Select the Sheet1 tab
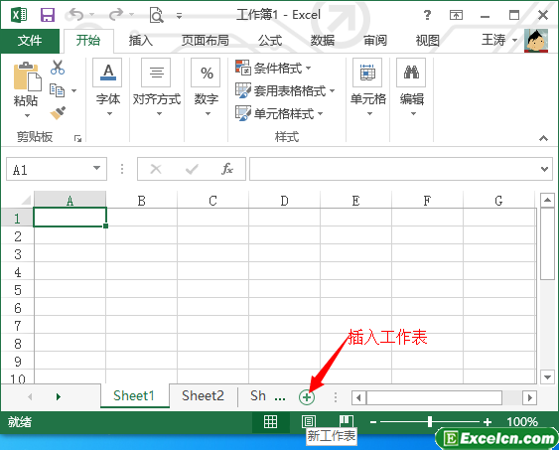Viewport: 559px width, 450px height. click(134, 395)
